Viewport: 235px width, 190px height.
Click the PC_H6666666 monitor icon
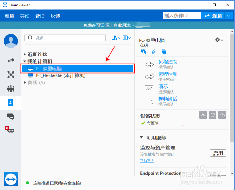pos(30,76)
